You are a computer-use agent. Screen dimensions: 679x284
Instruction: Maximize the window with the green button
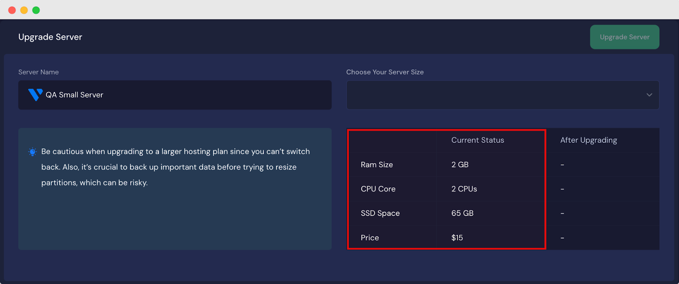36,10
